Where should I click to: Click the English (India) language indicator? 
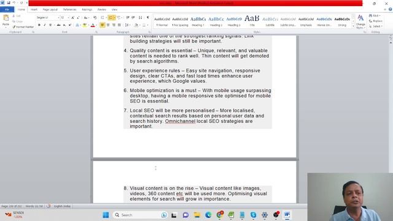62,206
